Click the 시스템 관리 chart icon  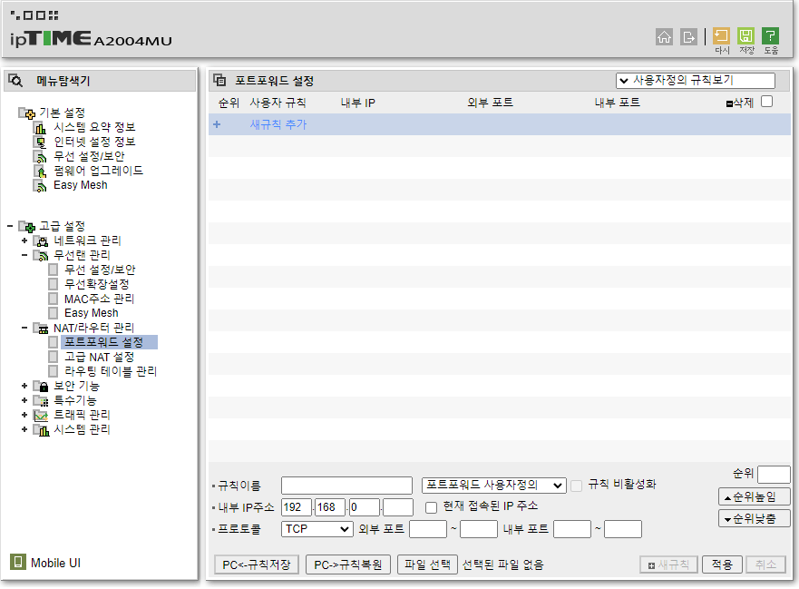pos(41,430)
